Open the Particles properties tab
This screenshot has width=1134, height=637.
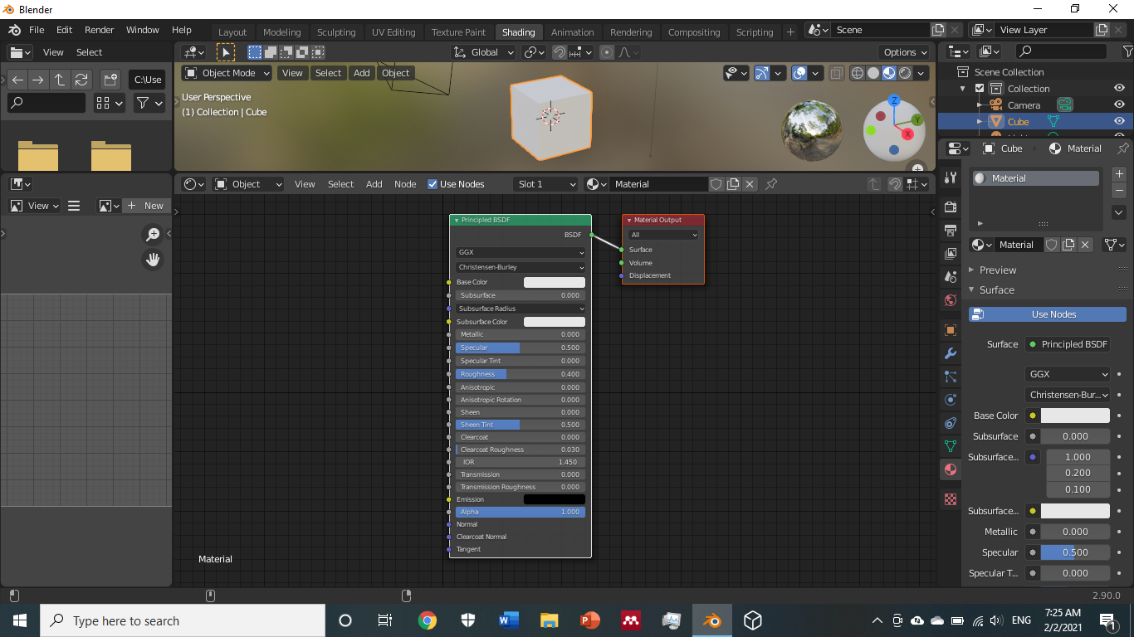(951, 377)
